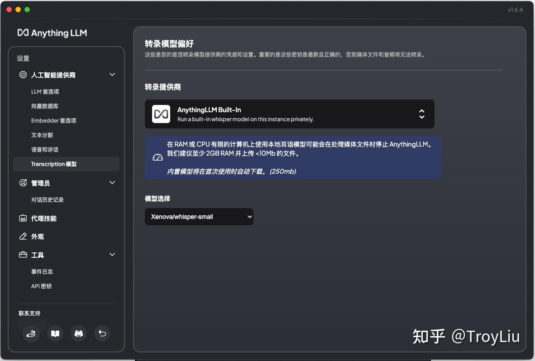Open 对话历史记录 page

click(48, 200)
